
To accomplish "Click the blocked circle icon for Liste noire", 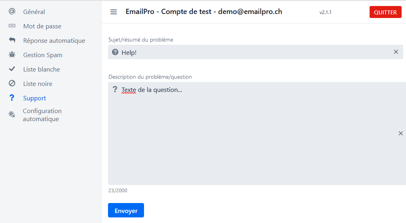I will 12,83.
